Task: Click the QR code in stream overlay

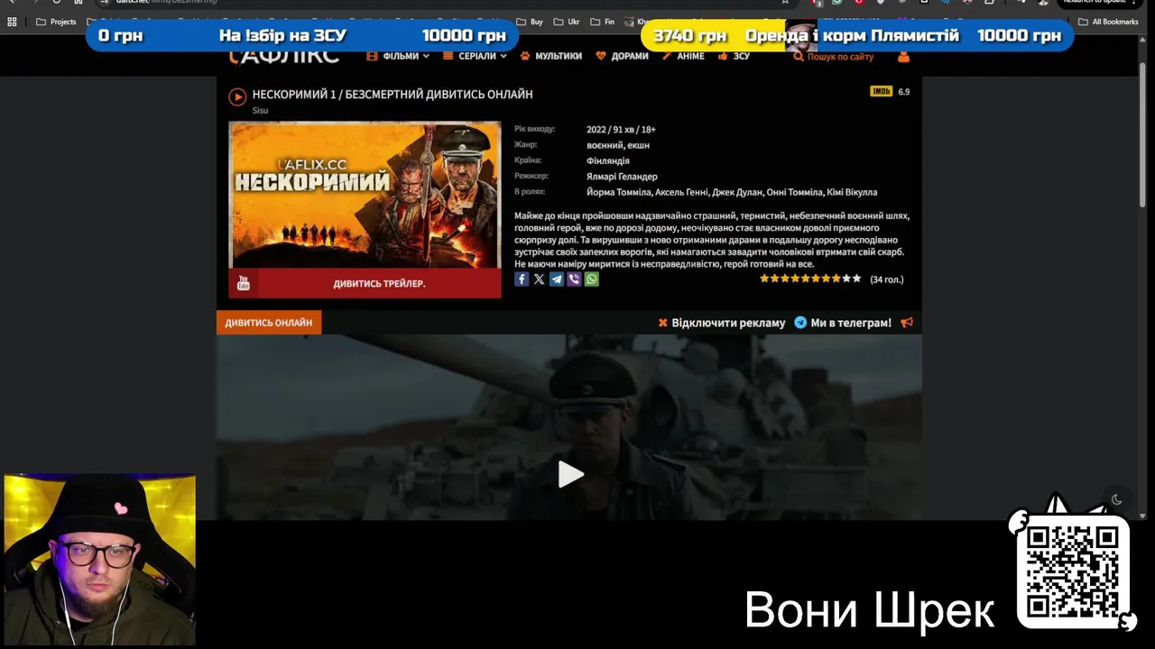Action: pyautogui.click(x=1073, y=572)
